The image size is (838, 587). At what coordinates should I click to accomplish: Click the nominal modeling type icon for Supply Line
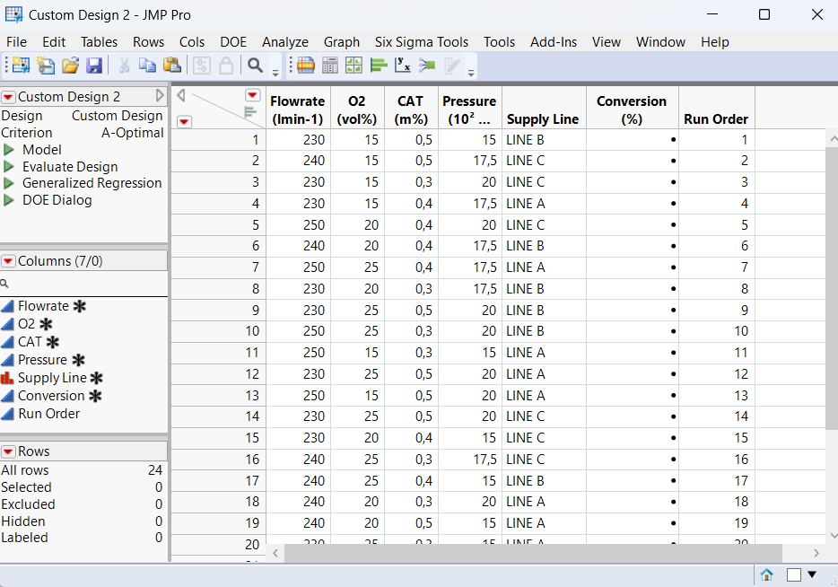pos(8,378)
